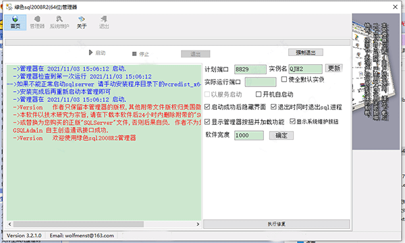Open the 管理器 manager toolbar icon
405x243 pixels.
37,22
